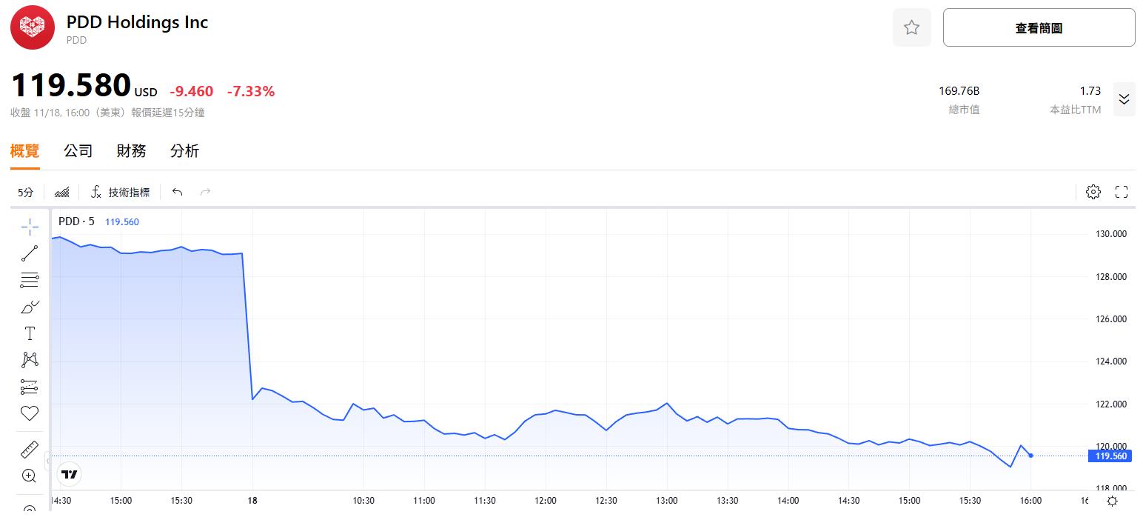The height and width of the screenshot is (520, 1143).
Task: Select the brush drawing tool
Action: pos(30,307)
